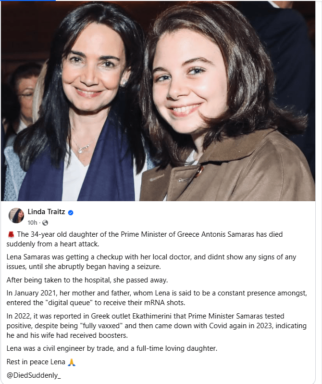322x384 pixels.
Task: Click the red siren emoji
Action: click(11, 235)
